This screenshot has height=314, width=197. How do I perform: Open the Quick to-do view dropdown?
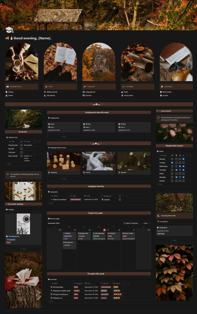13,137
